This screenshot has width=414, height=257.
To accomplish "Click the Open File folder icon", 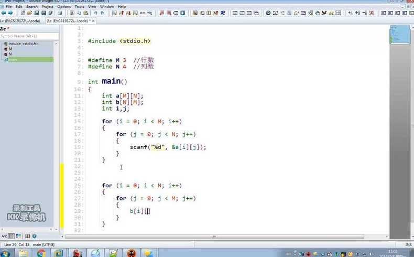I will click(29, 13).
